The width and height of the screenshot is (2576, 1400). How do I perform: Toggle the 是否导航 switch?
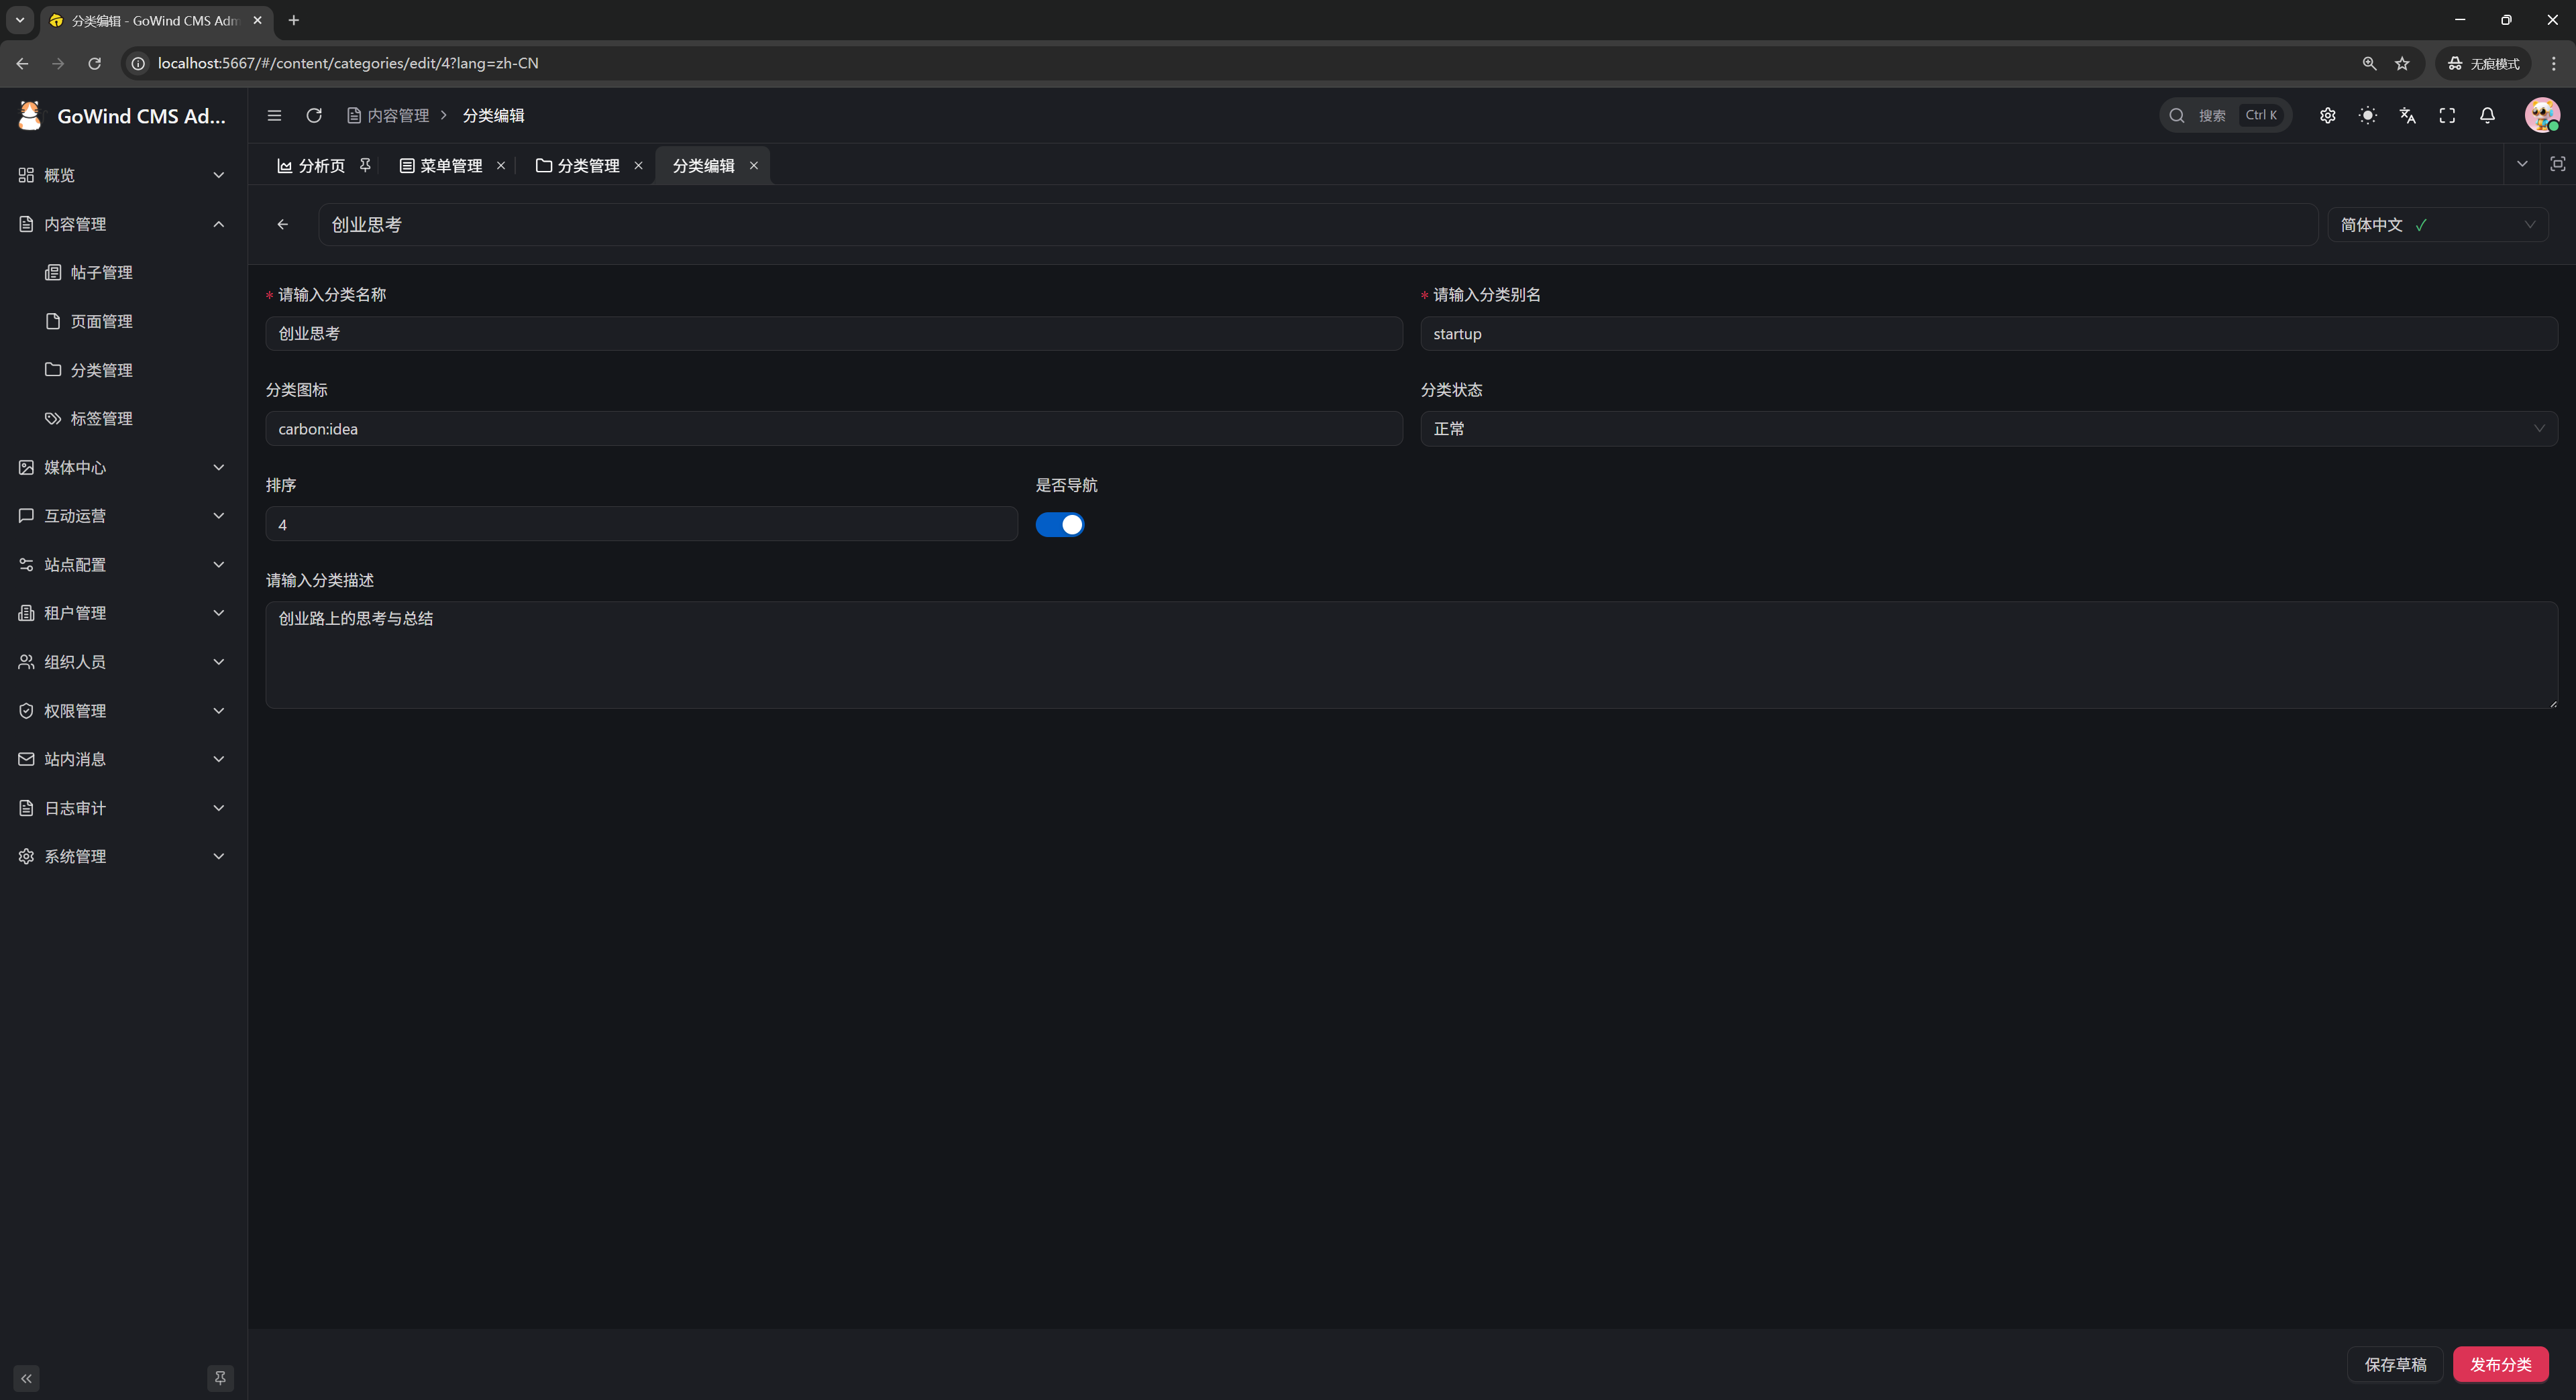coord(1059,524)
